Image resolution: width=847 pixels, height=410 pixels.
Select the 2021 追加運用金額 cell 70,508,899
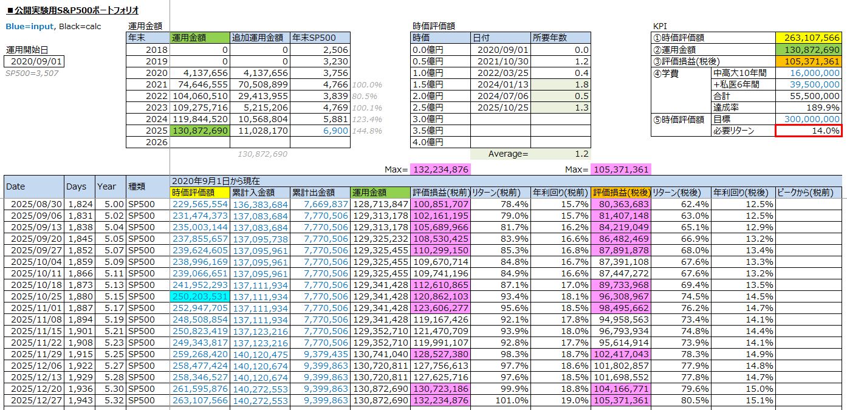pos(260,84)
